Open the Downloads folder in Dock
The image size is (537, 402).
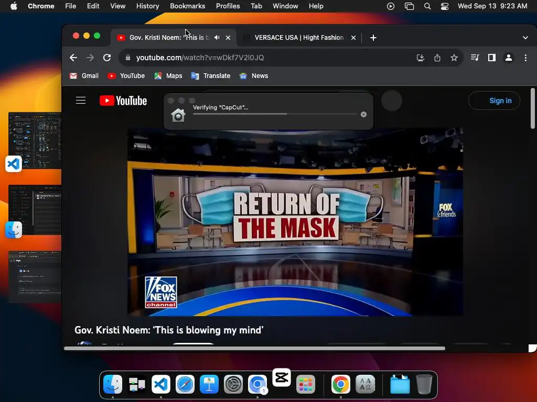coord(400,384)
